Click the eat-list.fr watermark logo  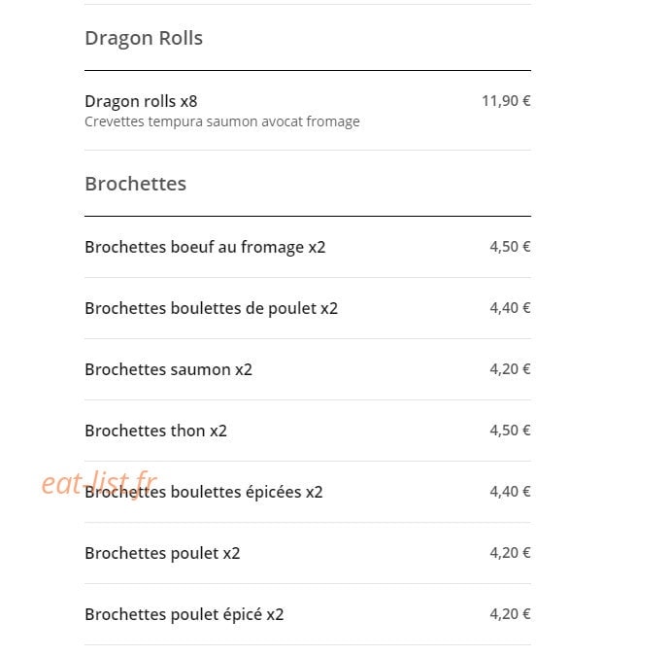pyautogui.click(x=99, y=484)
